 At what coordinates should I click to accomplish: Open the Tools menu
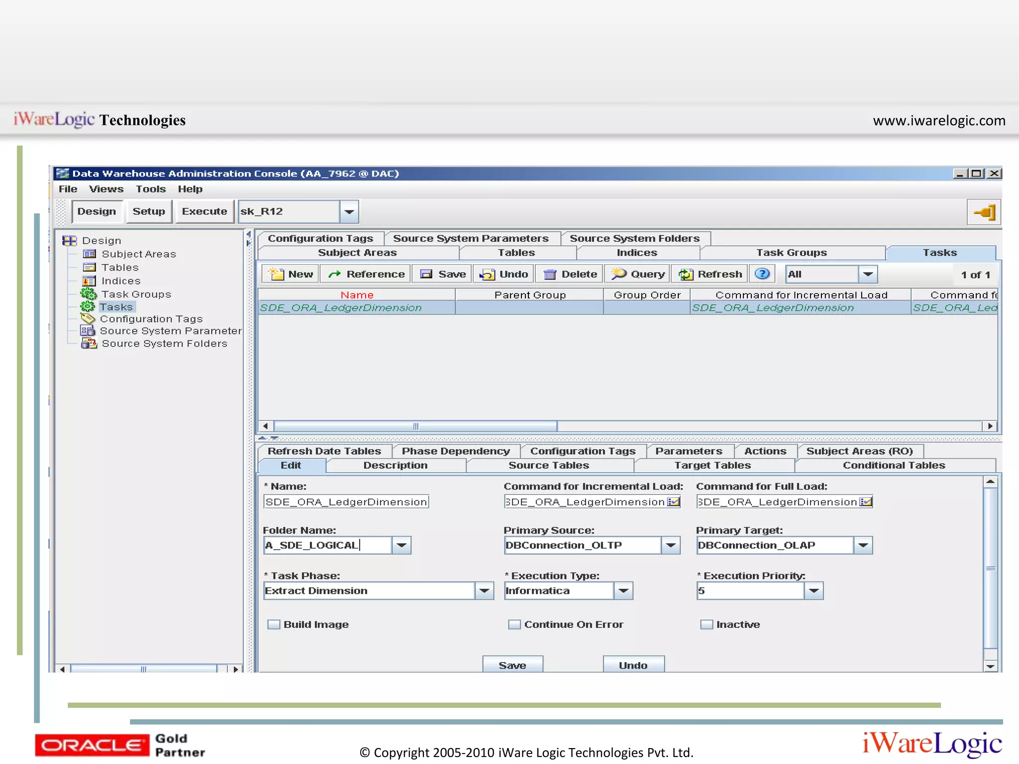tap(150, 189)
